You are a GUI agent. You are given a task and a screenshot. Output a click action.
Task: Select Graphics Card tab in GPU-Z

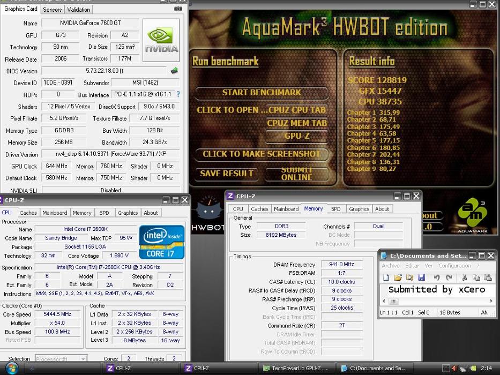(21, 9)
